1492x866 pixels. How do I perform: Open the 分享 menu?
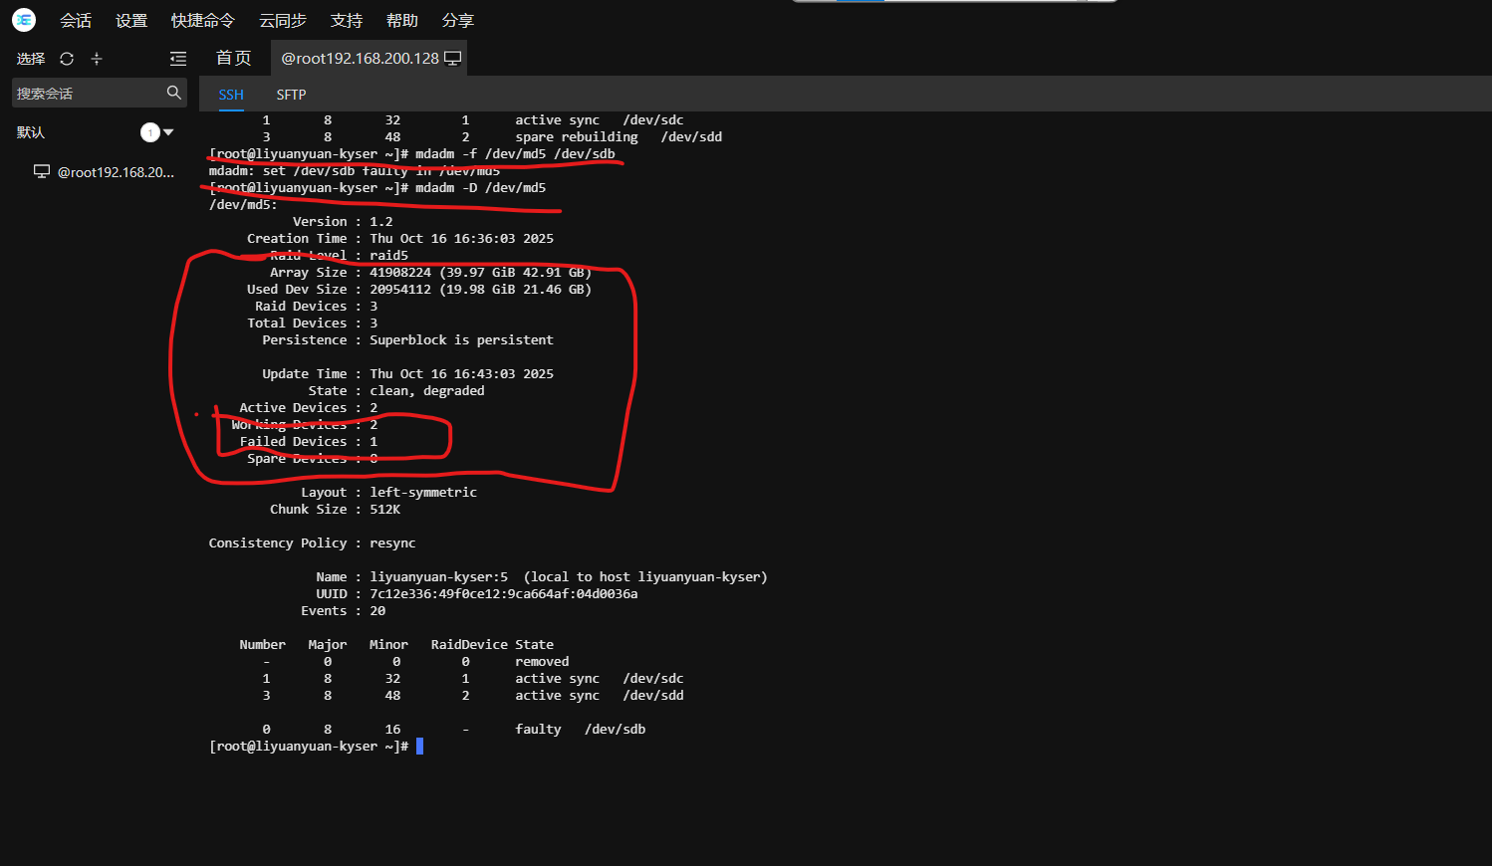pyautogui.click(x=458, y=20)
